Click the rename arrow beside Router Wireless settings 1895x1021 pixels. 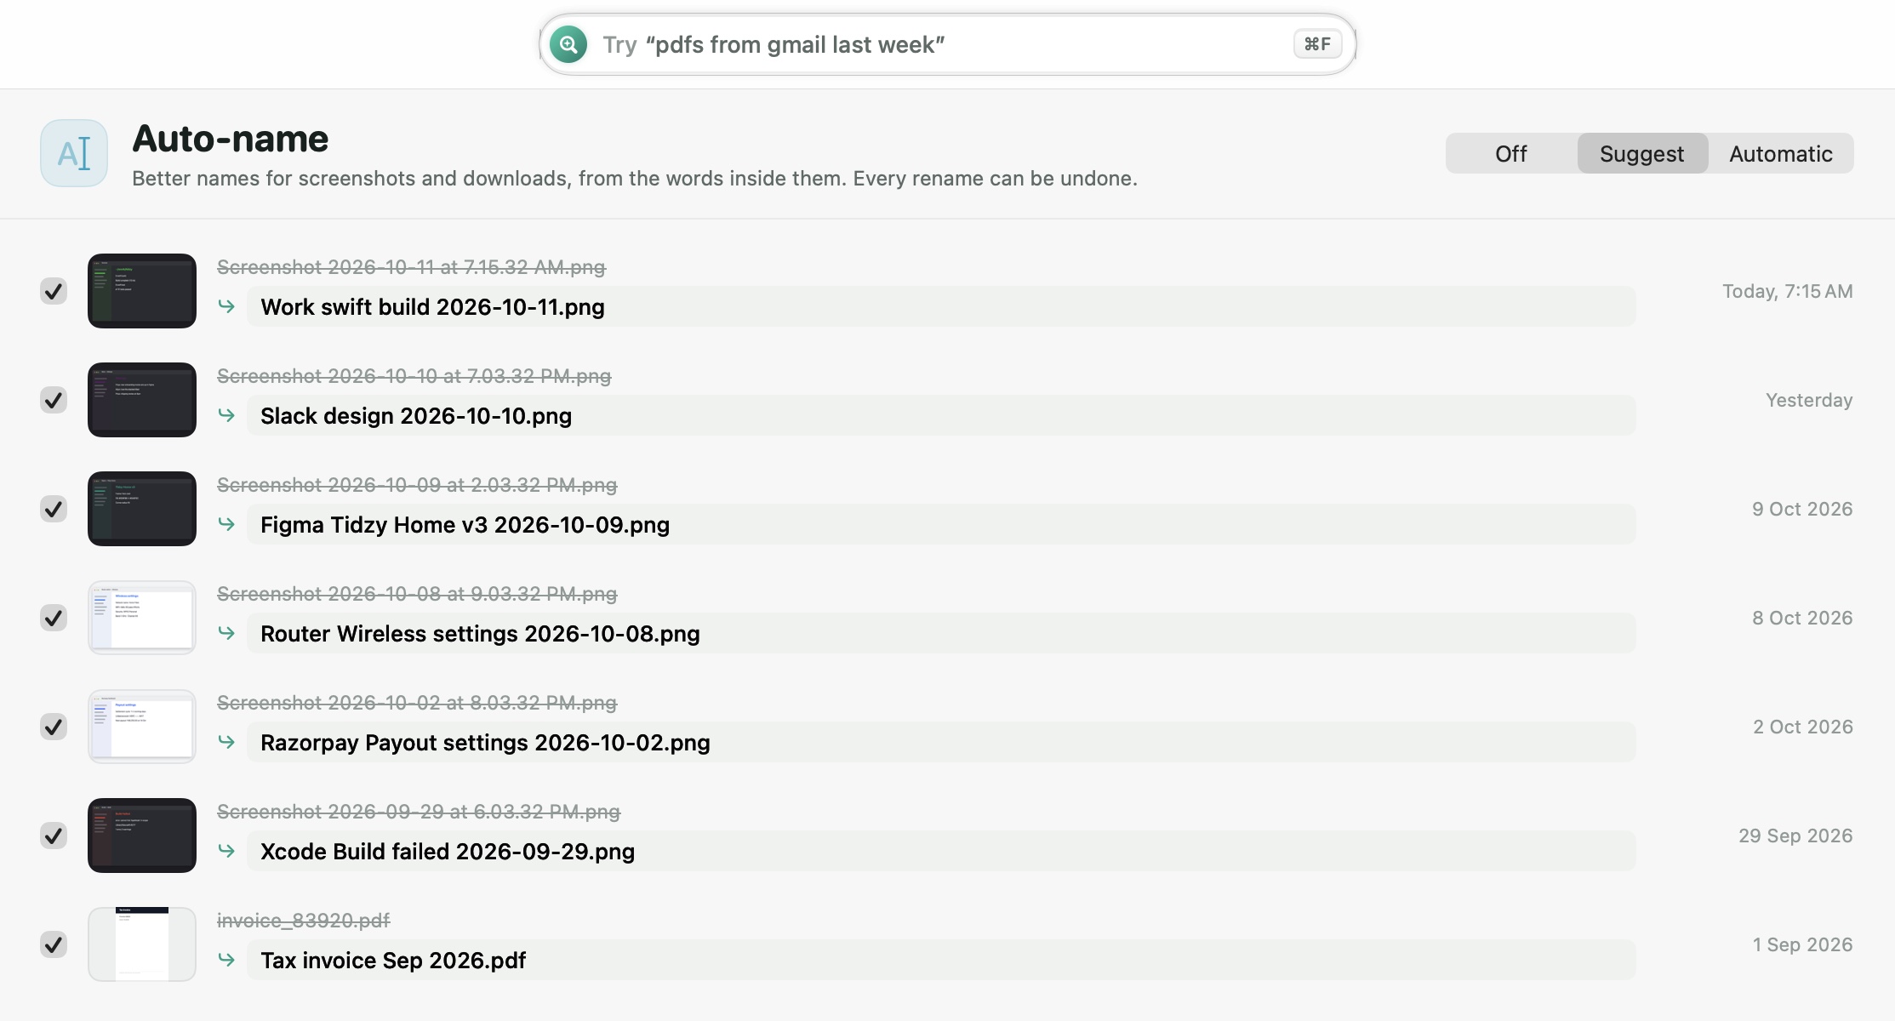226,633
